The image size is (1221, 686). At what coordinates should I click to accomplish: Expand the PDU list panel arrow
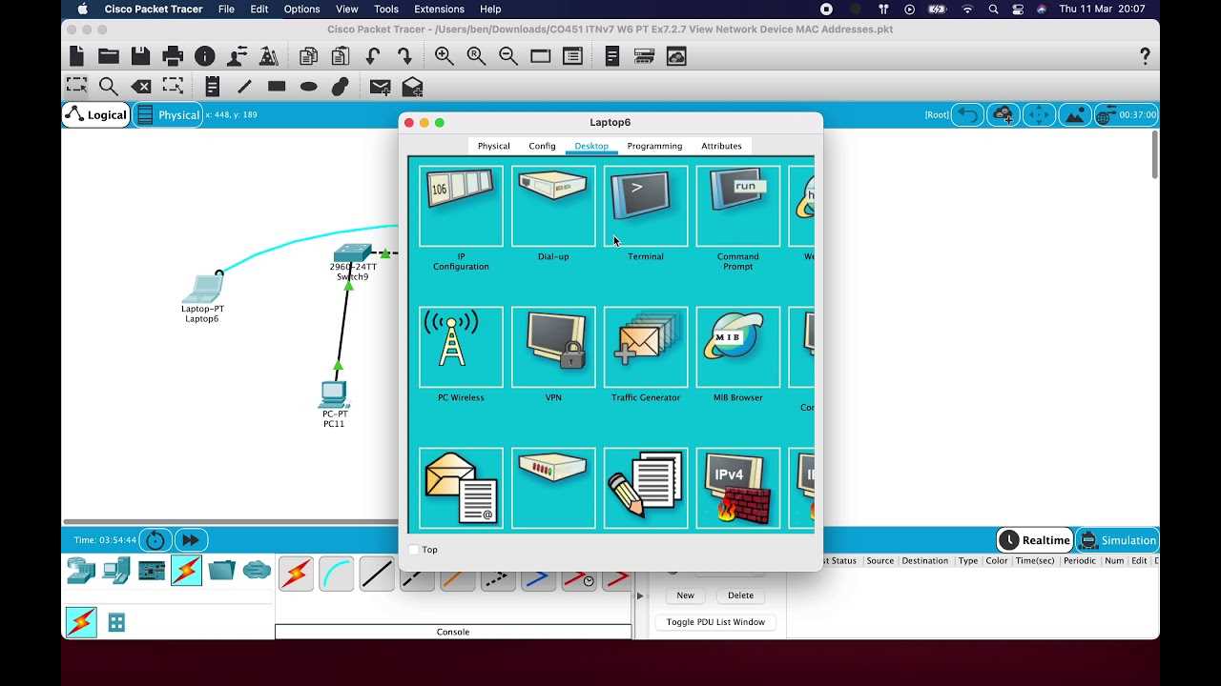(640, 595)
